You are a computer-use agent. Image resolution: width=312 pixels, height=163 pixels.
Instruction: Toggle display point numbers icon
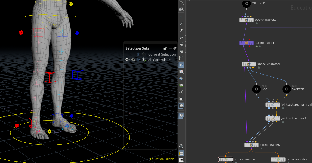[x=181, y=37]
